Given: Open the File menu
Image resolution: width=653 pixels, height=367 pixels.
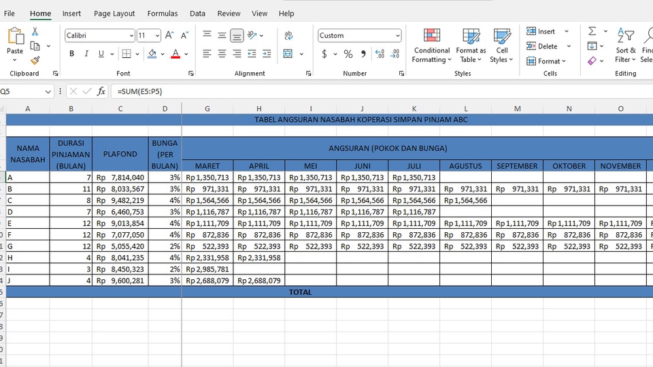Looking at the screenshot, I should tap(9, 14).
